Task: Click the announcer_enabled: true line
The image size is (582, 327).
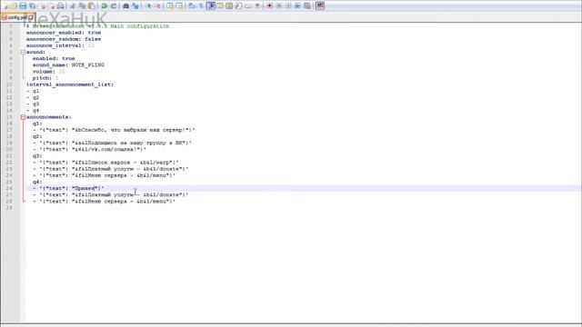Action: pos(64,33)
